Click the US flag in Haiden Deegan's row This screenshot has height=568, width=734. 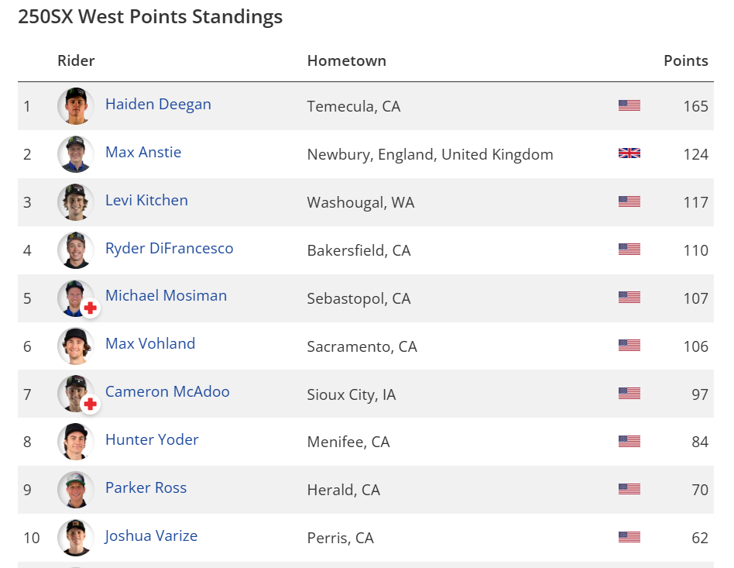[x=629, y=105]
